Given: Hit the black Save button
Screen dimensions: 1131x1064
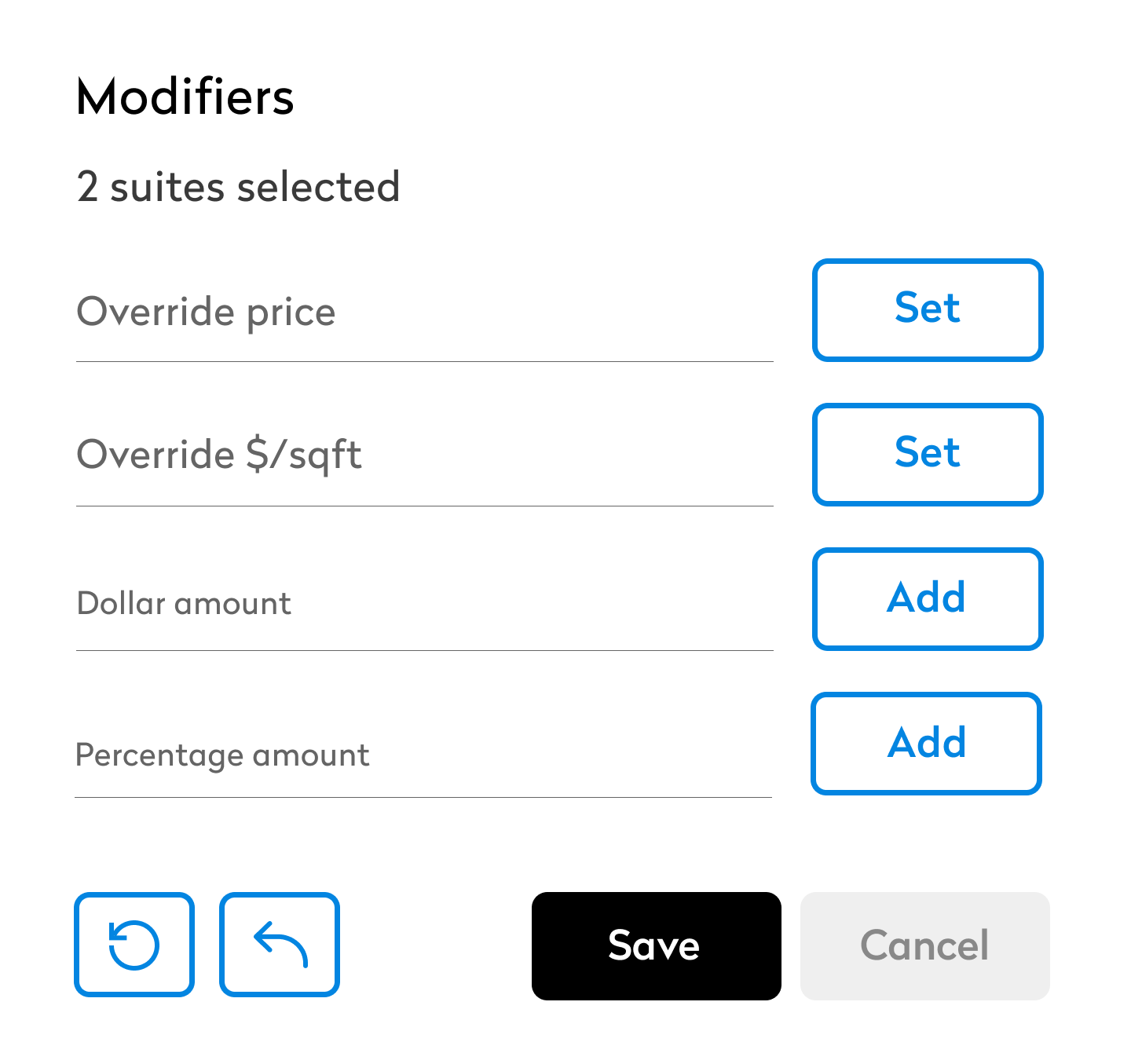Looking at the screenshot, I should click(x=656, y=945).
